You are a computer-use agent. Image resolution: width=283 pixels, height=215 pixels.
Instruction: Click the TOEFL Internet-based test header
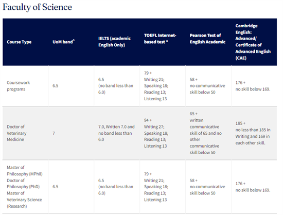click(x=160, y=39)
